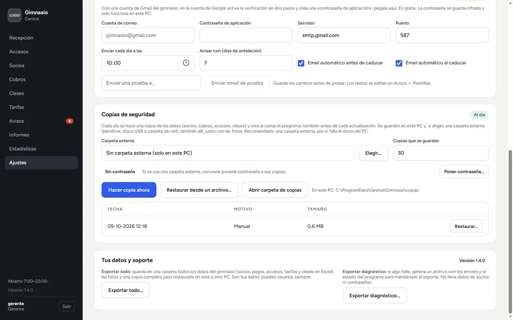Click Restaurar... for the 09-10-2026 backup
The width and height of the screenshot is (513, 320).
[x=466, y=226]
